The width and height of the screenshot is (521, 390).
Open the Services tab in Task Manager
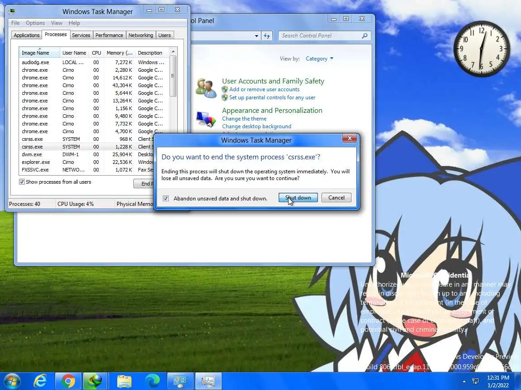coord(81,35)
